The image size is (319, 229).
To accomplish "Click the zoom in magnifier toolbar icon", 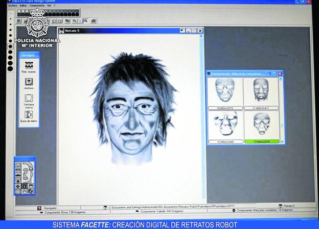I will coord(74,21).
